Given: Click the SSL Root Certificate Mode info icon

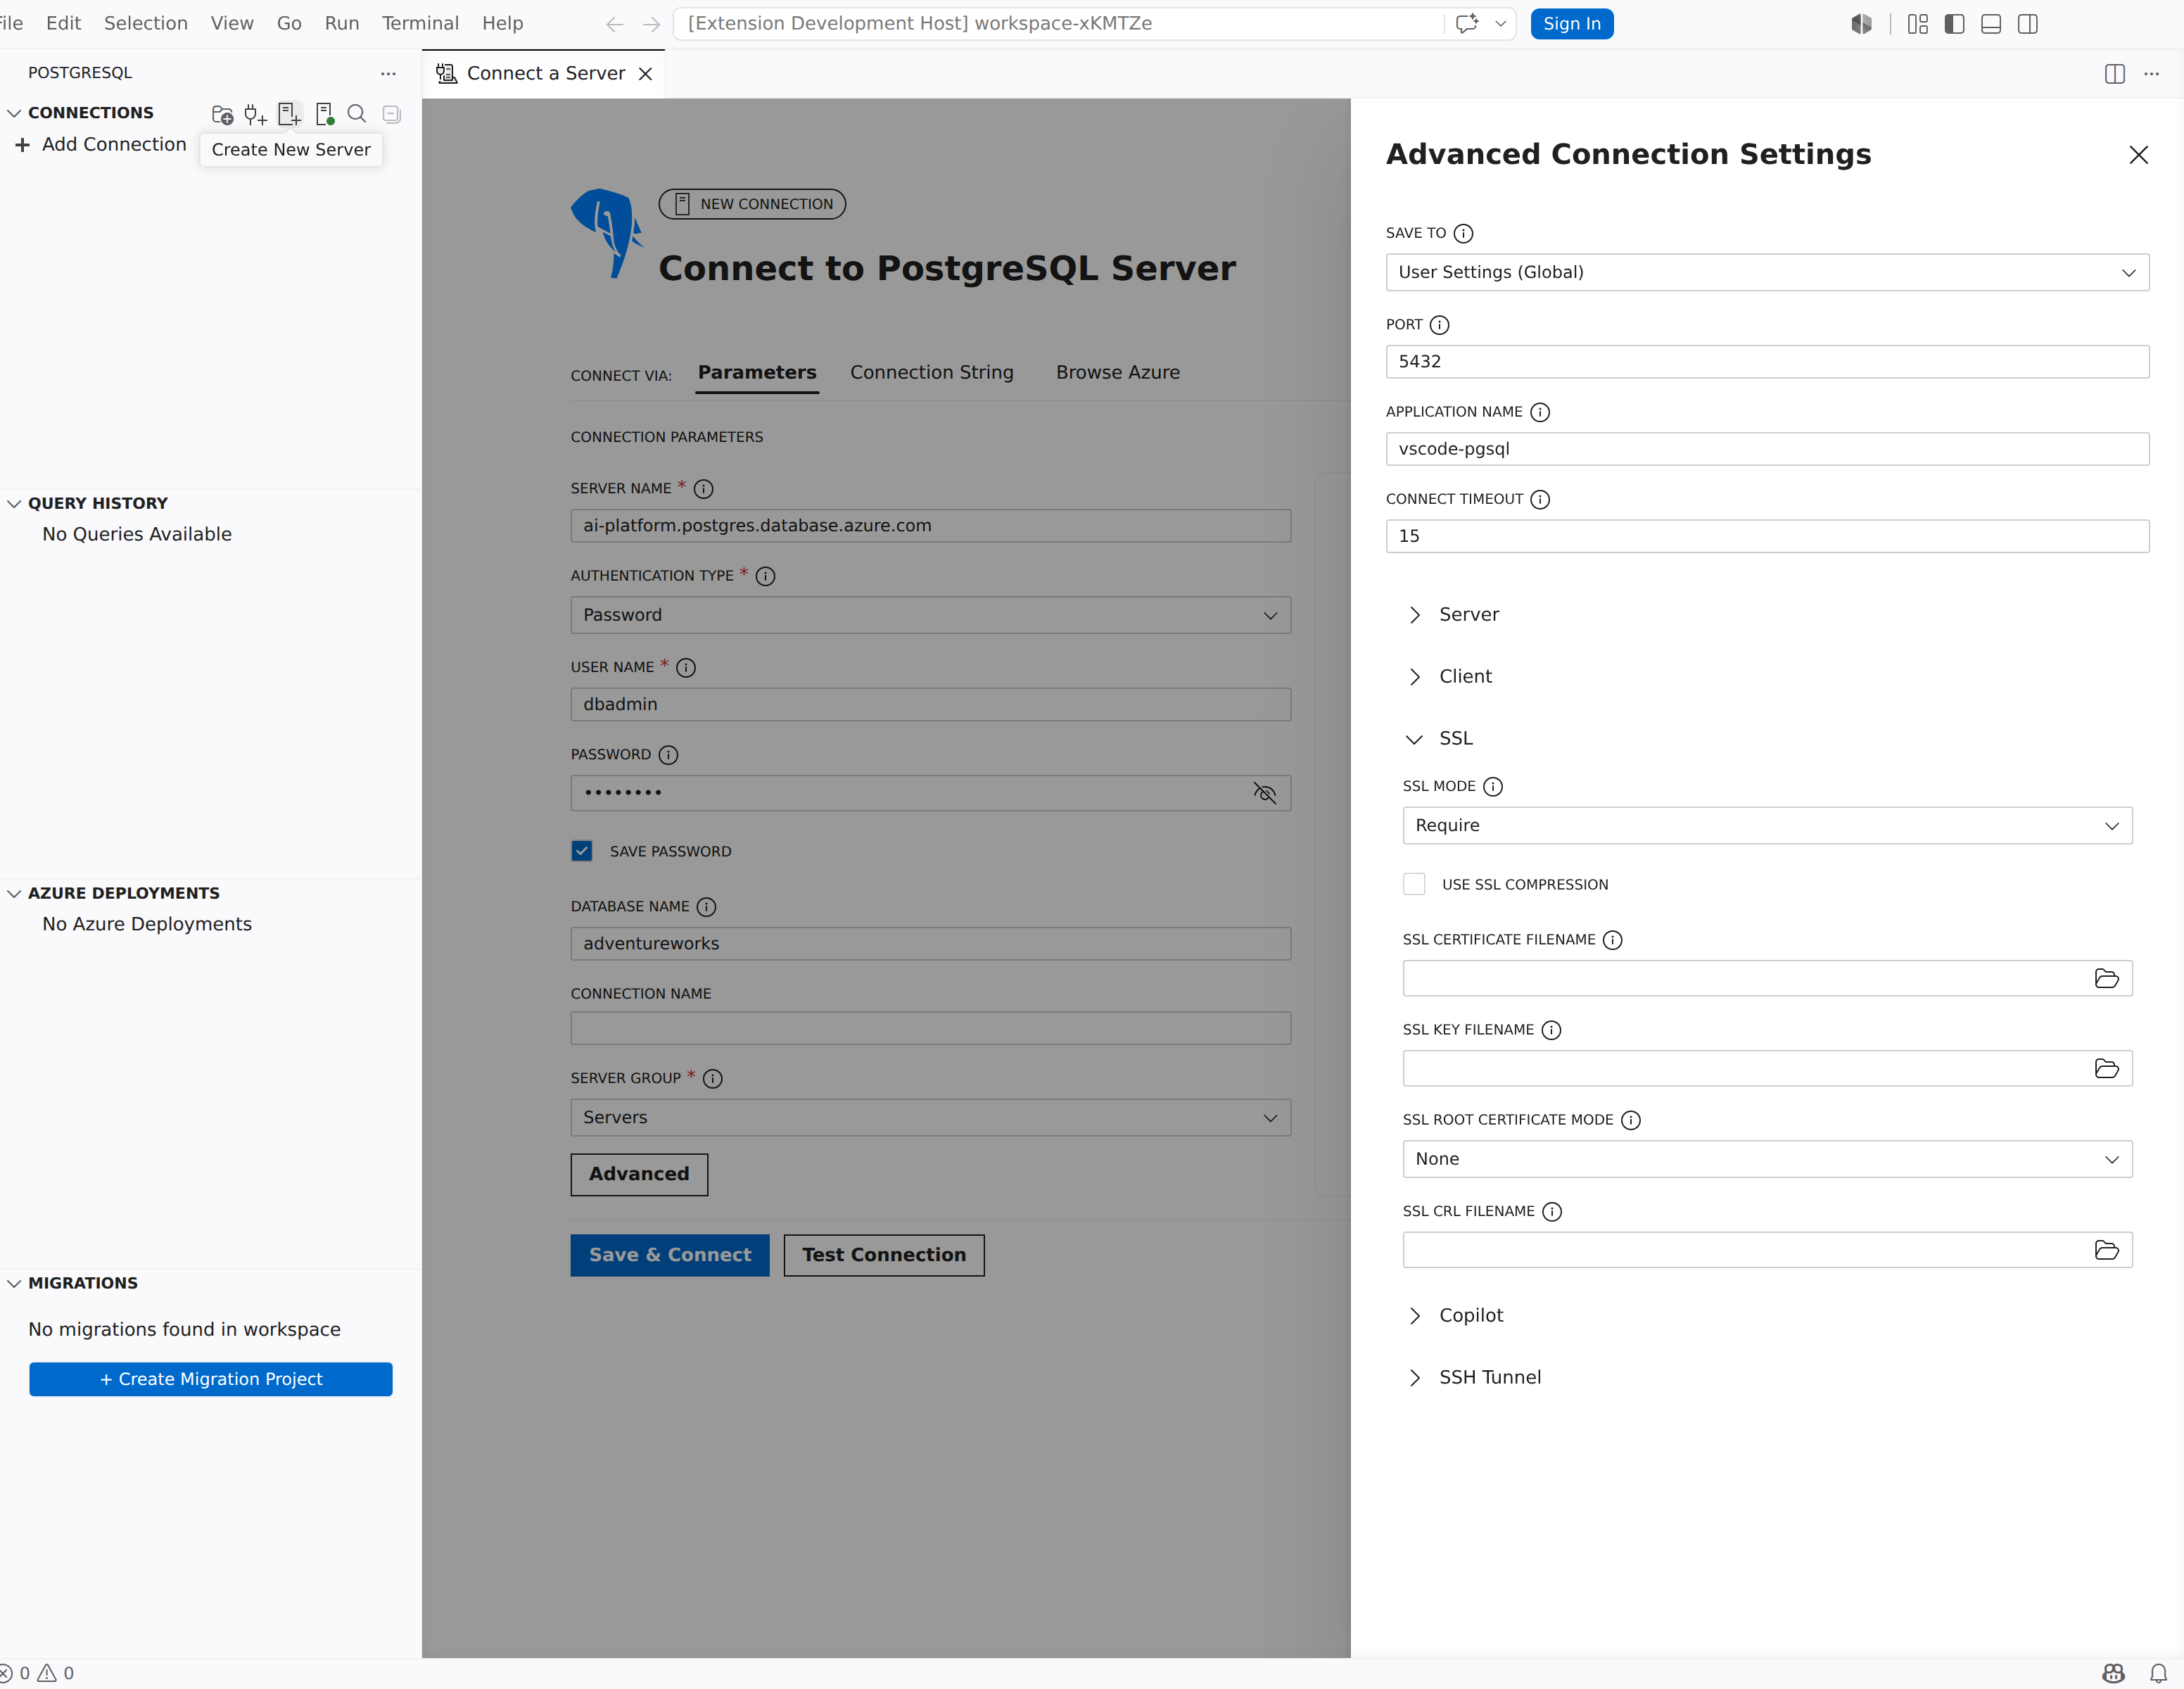Looking at the screenshot, I should (1631, 1121).
